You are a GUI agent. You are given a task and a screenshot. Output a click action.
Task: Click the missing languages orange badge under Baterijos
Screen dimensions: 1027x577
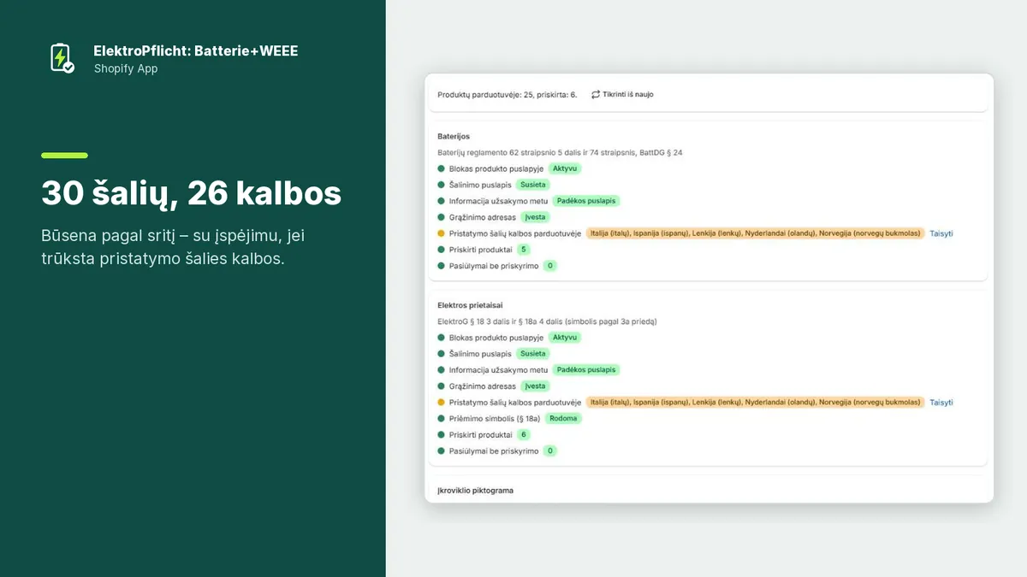point(756,233)
